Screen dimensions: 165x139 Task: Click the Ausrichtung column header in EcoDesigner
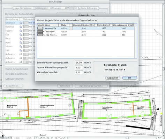click(12, 19)
